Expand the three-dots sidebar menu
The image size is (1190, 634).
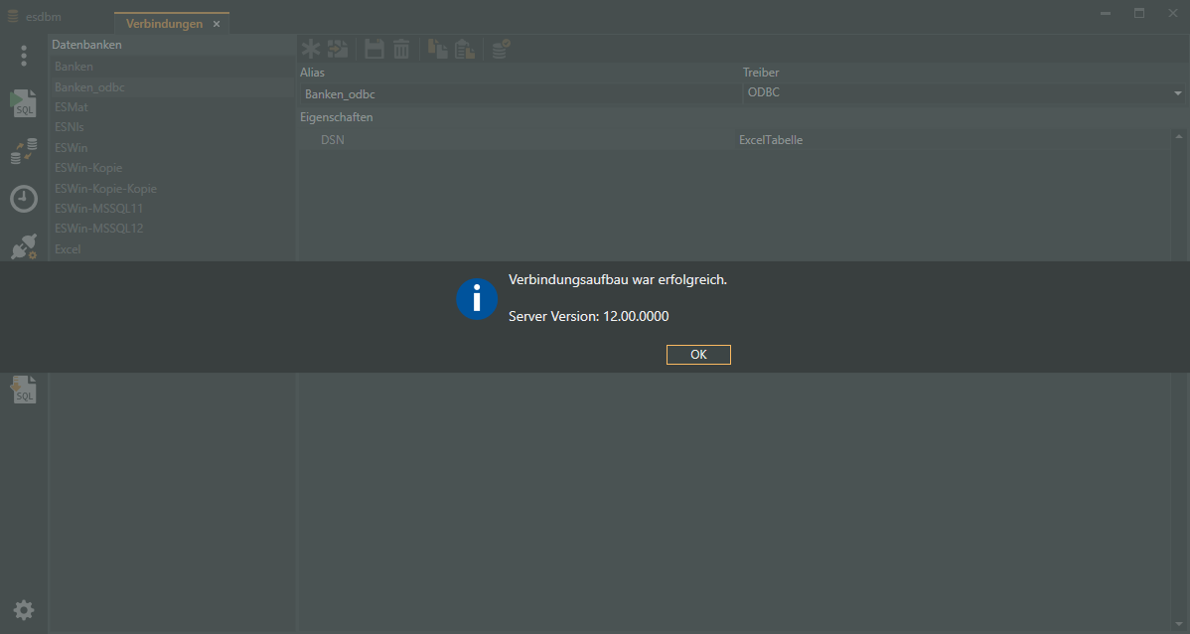coord(24,56)
